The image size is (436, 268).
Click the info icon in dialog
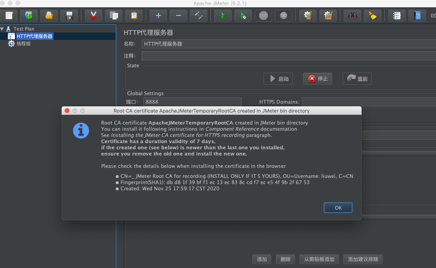[81, 130]
